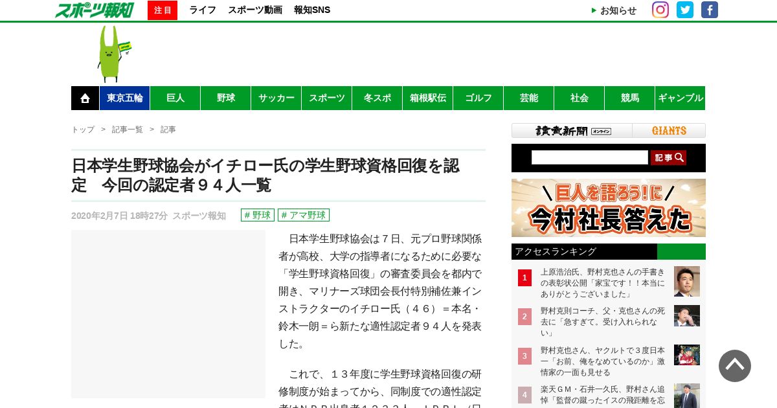777x408 pixels.
Task: Select the 社会 navigation tab
Action: (580, 98)
